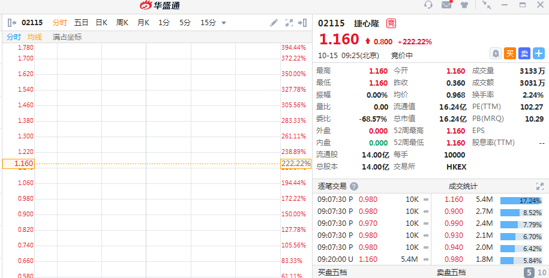Image resolution: width=549 pixels, height=278 pixels.
Task: Toggle the 均线 average line
Action: [35, 37]
